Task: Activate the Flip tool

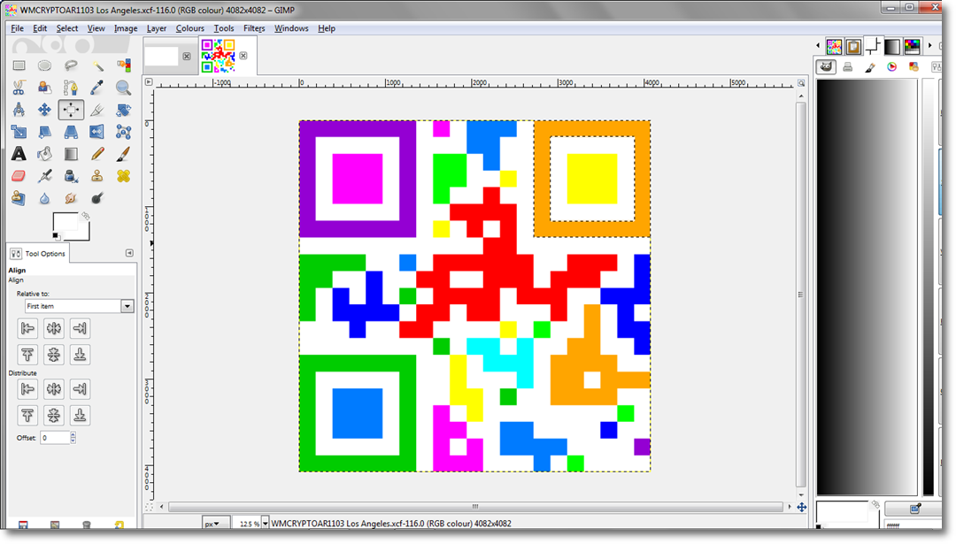Action: click(x=97, y=132)
